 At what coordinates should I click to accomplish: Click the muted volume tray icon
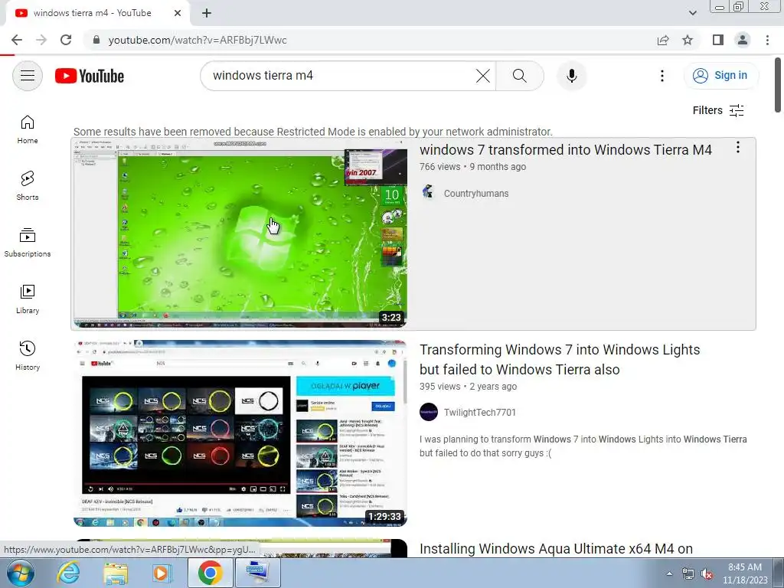707,574
